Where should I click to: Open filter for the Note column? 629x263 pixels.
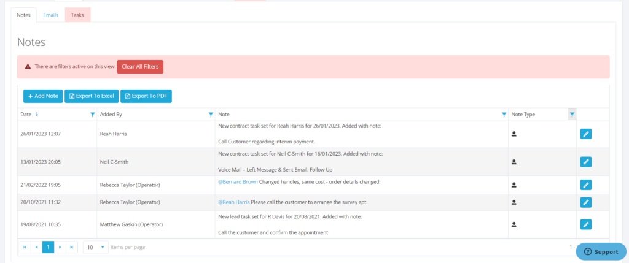(504, 115)
